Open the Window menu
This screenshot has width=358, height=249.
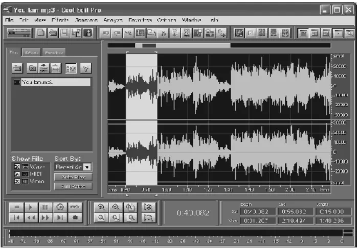pyautogui.click(x=191, y=20)
